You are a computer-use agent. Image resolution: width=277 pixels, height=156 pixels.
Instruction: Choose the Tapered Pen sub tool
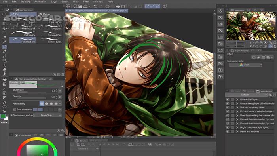[49, 33]
